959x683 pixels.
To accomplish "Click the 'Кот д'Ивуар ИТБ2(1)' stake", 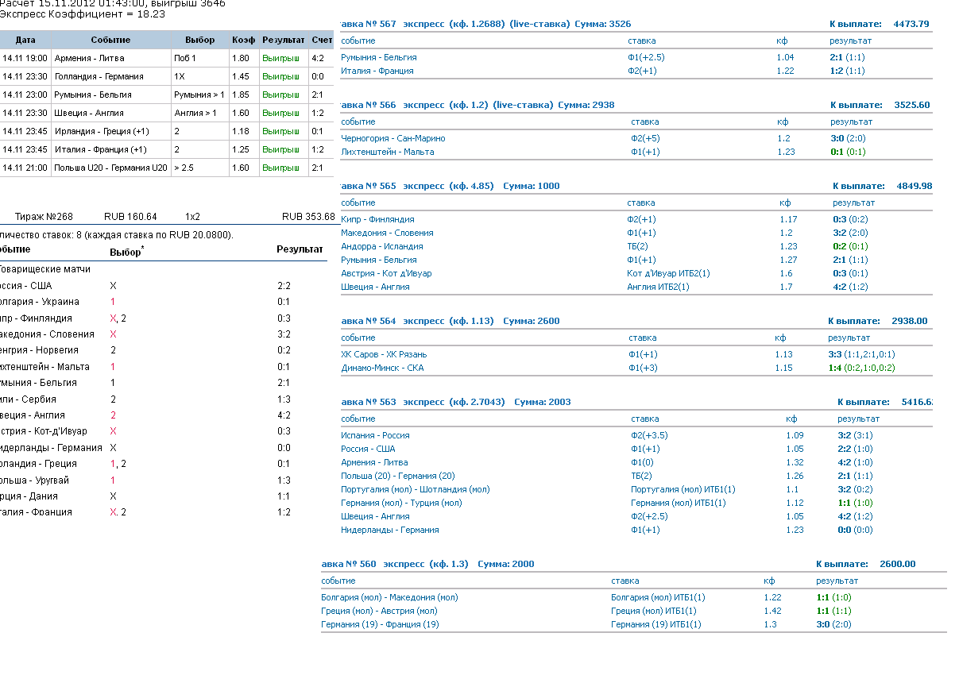I will (x=668, y=273).
